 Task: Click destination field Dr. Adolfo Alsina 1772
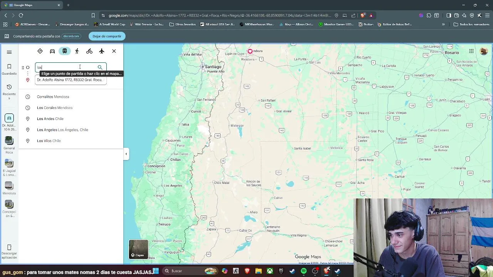pyautogui.click(x=70, y=80)
